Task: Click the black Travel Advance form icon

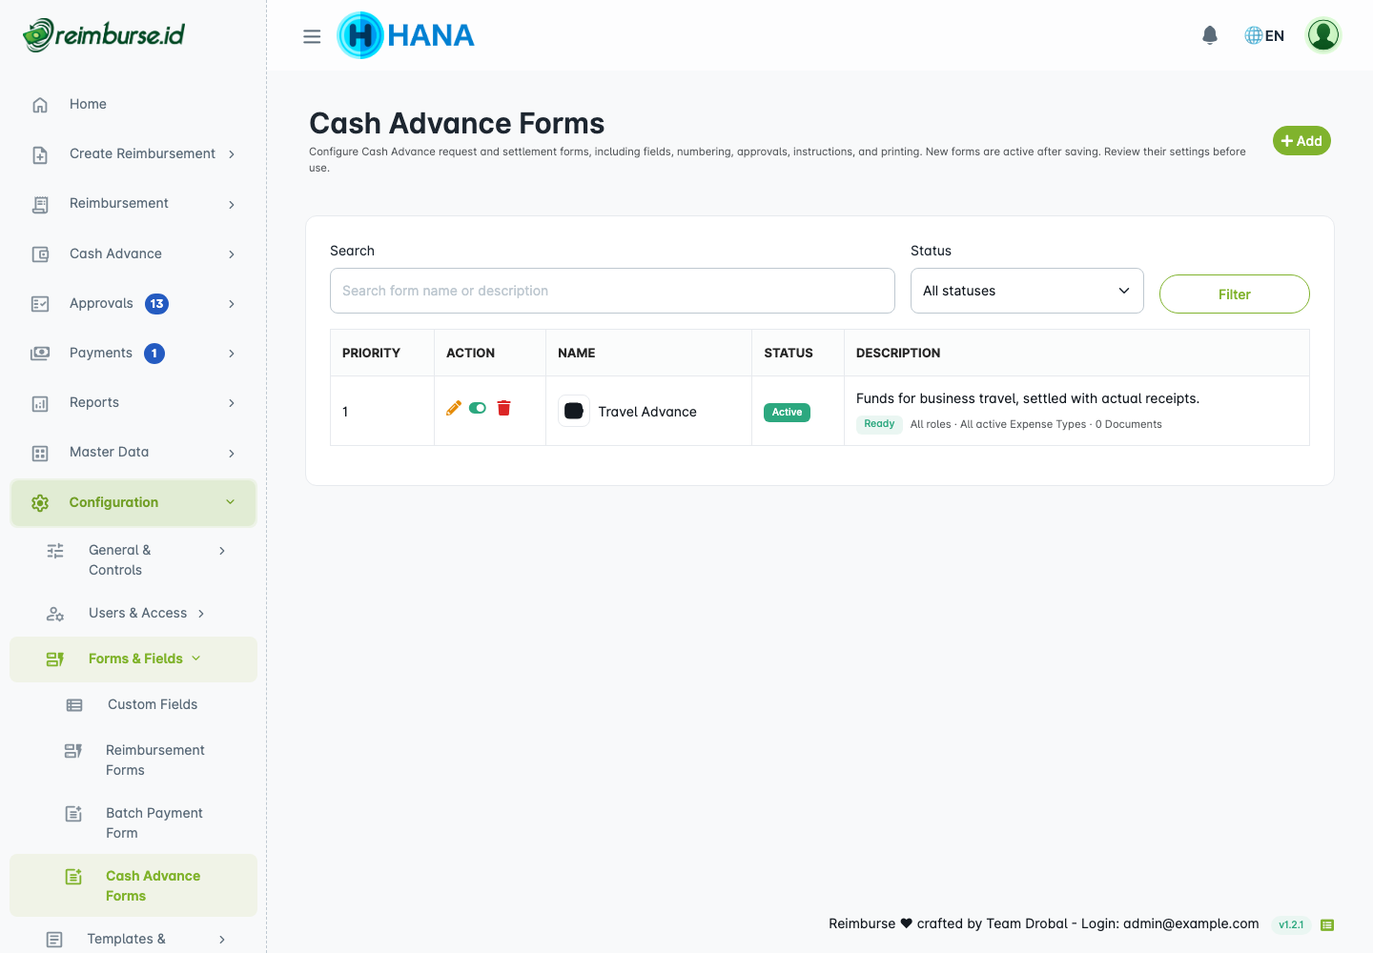Action: click(x=574, y=411)
